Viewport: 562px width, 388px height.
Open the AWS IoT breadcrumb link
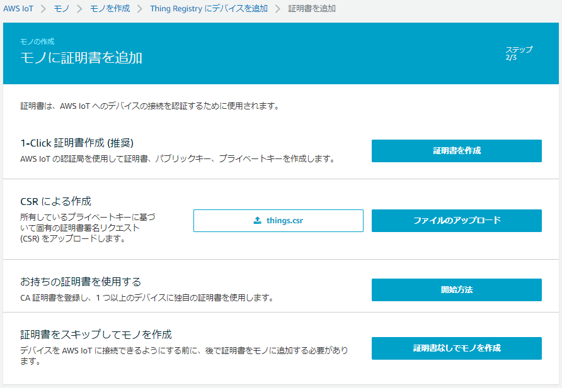click(x=18, y=9)
